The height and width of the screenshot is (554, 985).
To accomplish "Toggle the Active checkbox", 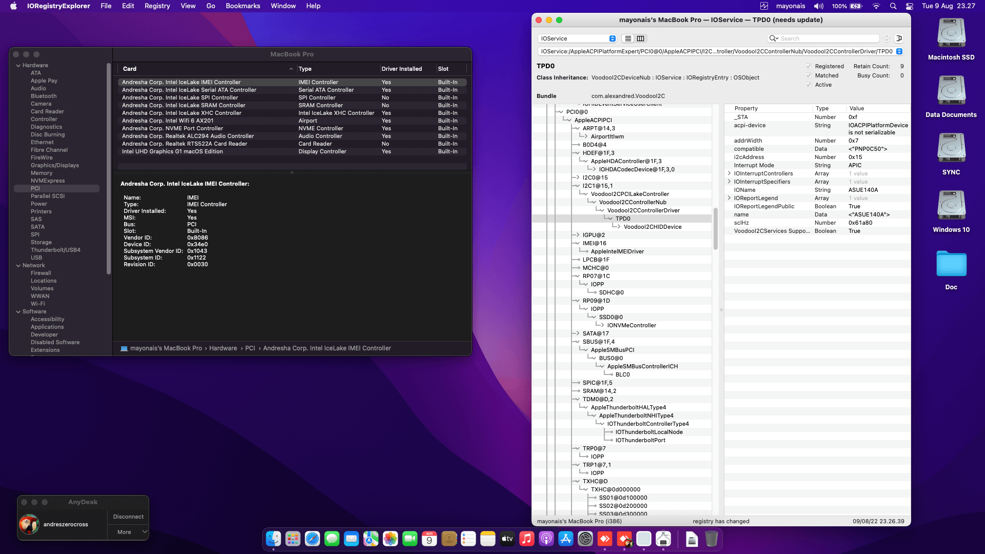I will tap(809, 85).
